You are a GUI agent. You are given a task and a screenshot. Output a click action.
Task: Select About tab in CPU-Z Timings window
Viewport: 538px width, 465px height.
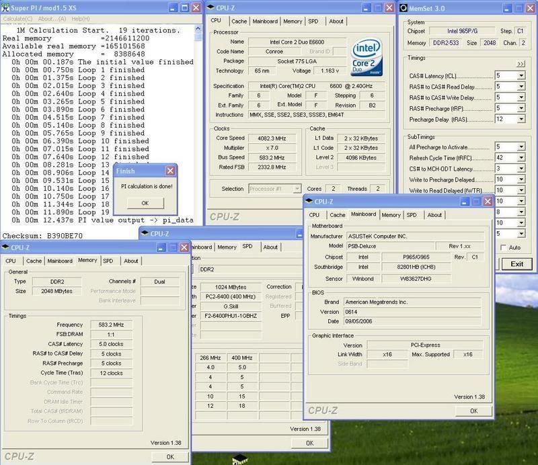[x=130, y=261]
